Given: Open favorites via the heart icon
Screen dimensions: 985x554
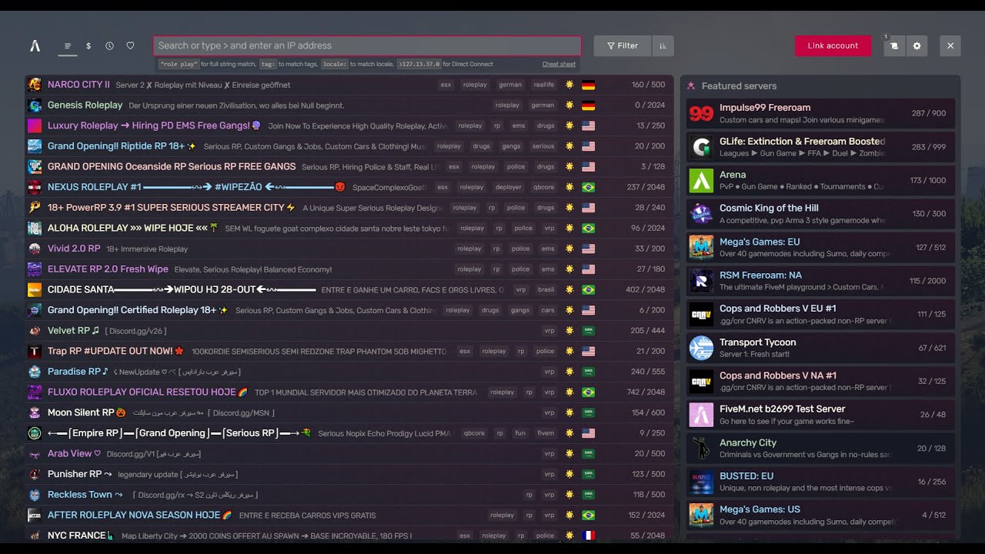Looking at the screenshot, I should (x=130, y=46).
